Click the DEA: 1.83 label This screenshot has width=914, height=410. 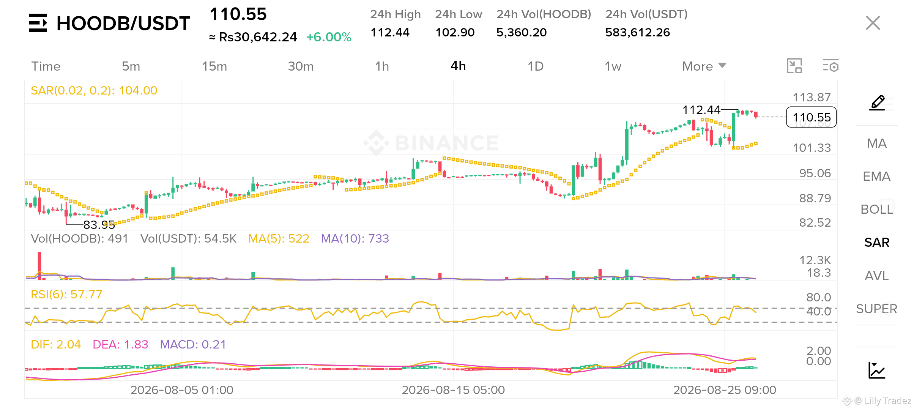(120, 344)
